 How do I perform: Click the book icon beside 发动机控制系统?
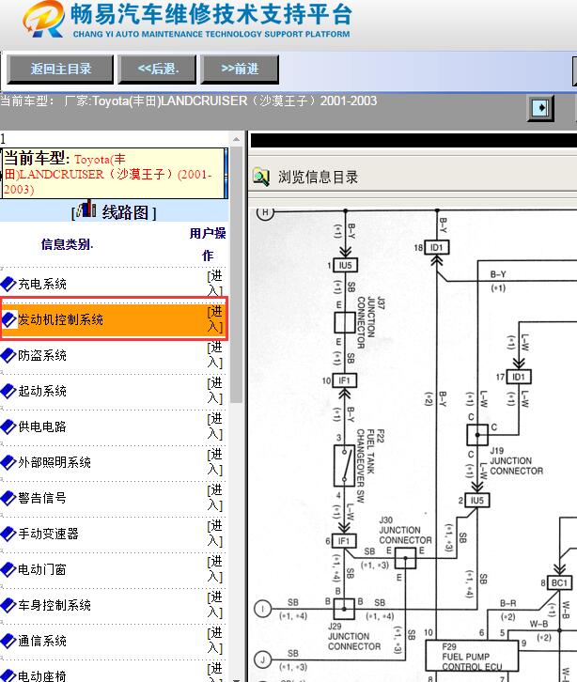8,319
